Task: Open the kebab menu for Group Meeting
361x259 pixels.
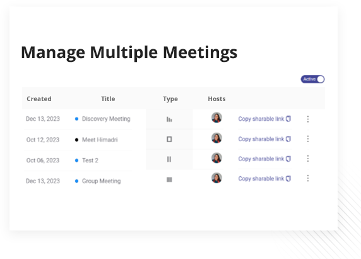Action: 308,178
